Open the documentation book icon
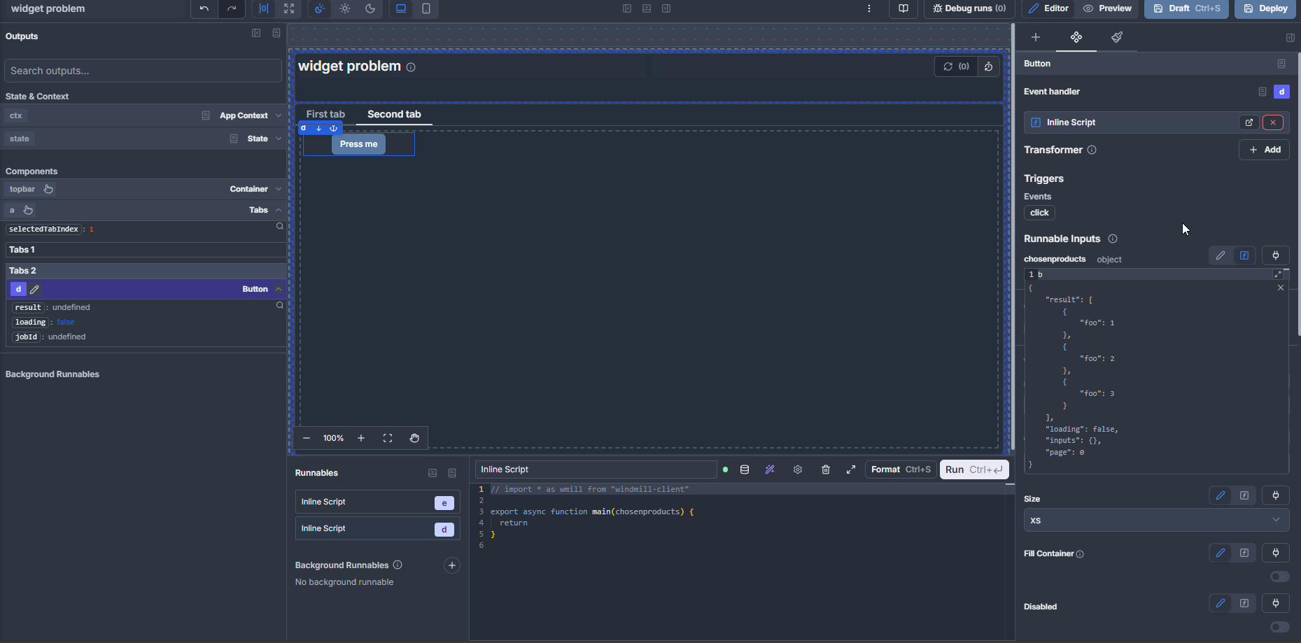 pyautogui.click(x=903, y=8)
